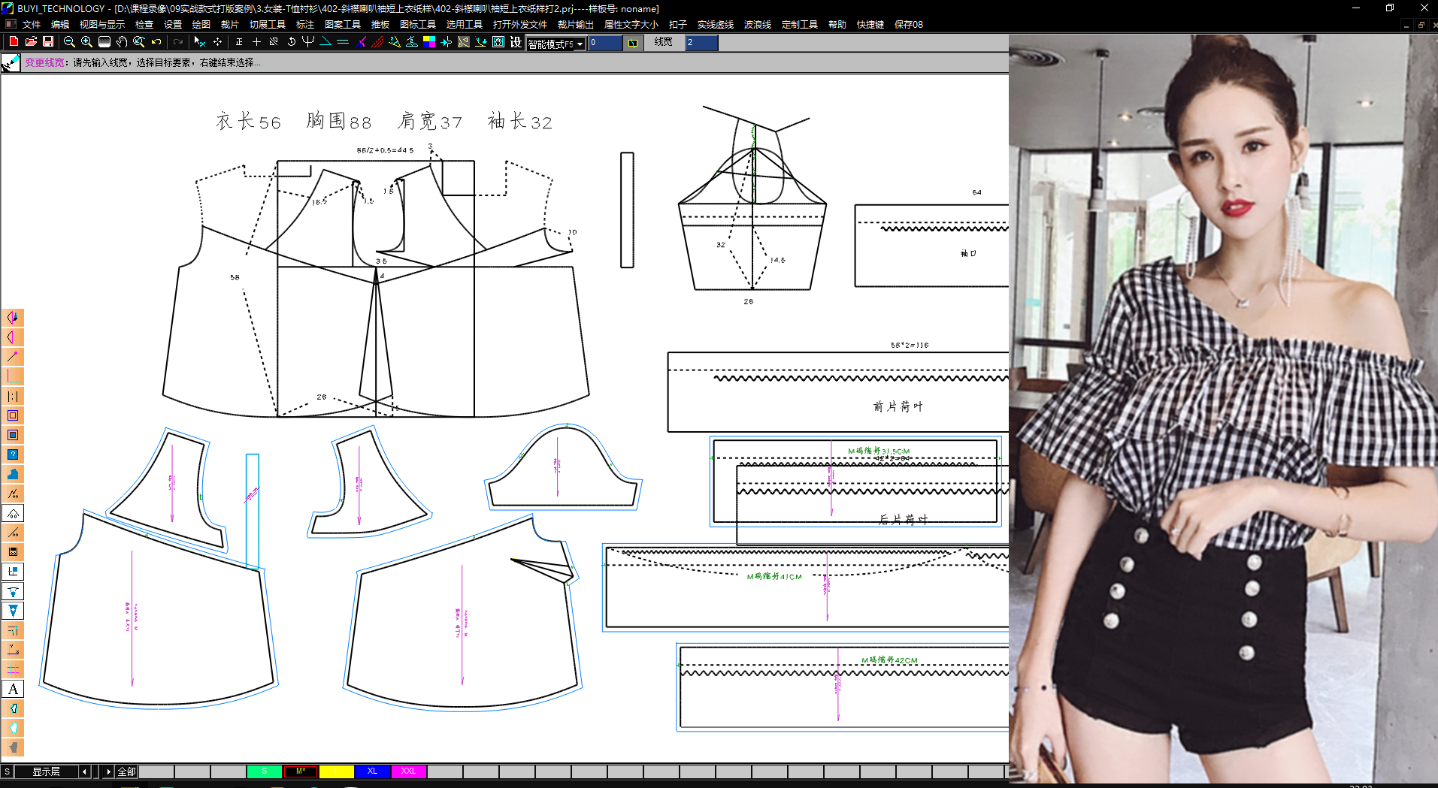
Task: Open the 切展工具 menu
Action: [267, 25]
